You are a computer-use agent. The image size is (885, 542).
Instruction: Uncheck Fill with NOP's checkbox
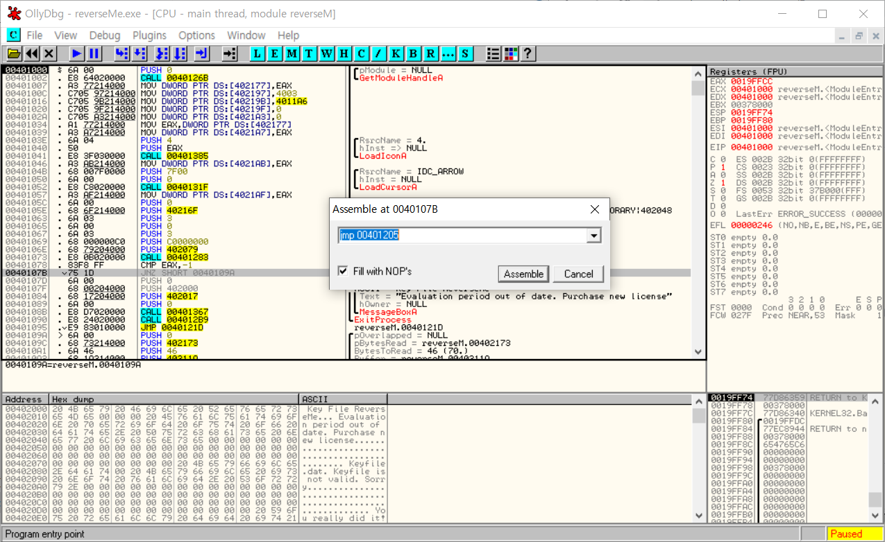coord(343,271)
